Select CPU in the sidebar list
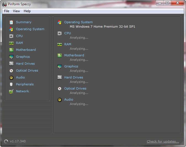Viewport: 186px width, 147px height. pos(19,36)
